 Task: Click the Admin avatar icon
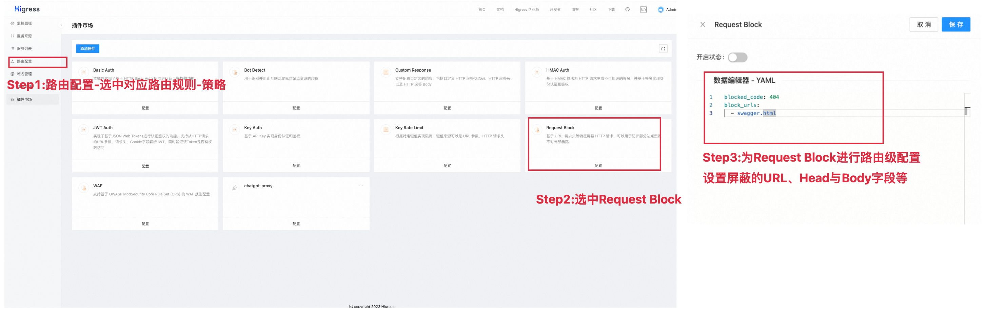tap(661, 9)
